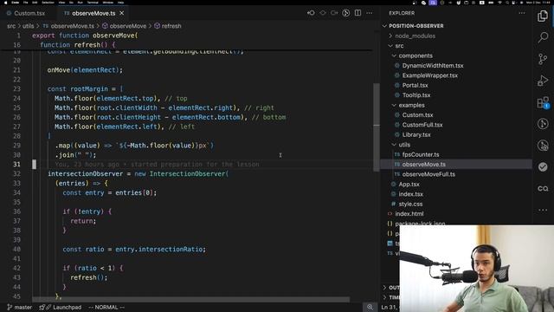Screen dimensions: 554x312
Task: Click the circular run icon in editor toolbar
Action: (346, 13)
